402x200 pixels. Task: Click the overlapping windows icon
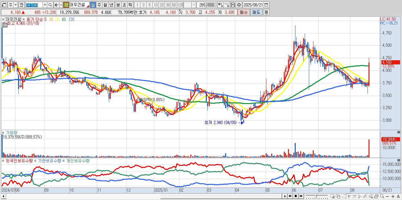338,196
